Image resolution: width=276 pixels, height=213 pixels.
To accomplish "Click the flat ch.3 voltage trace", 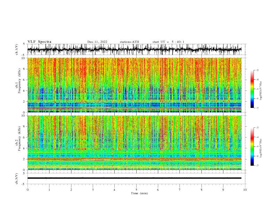I will [x=134, y=178].
